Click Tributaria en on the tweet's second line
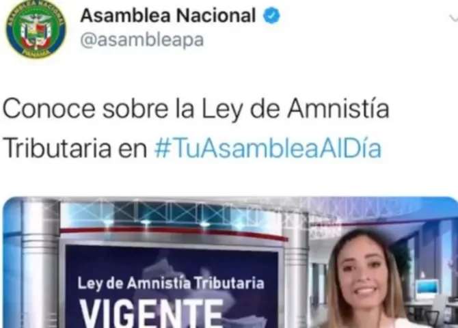This screenshot has width=458, height=328. pyautogui.click(x=76, y=148)
